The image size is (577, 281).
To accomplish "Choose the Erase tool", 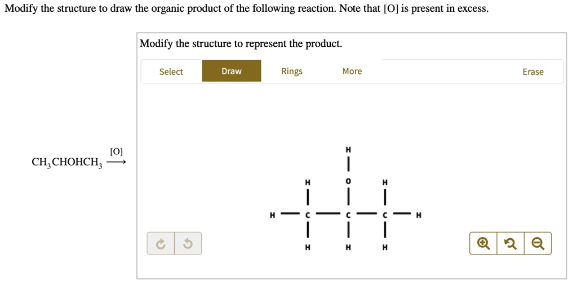I will [532, 72].
